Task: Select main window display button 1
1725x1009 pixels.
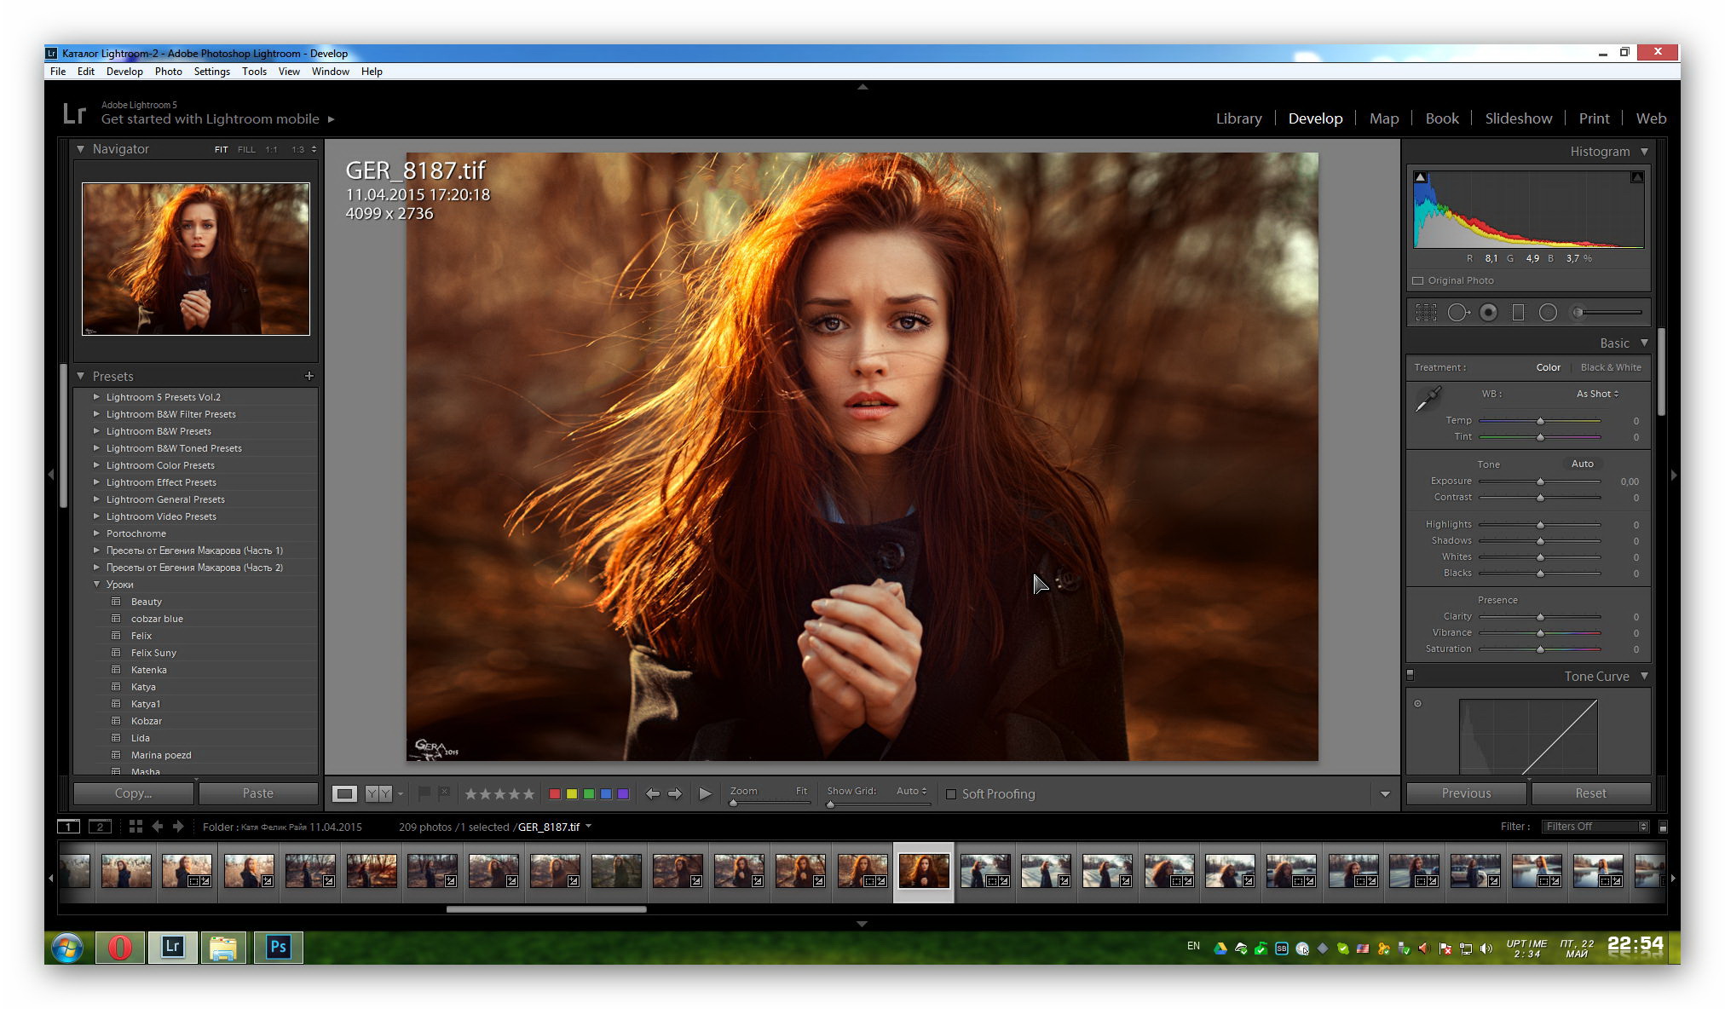Action: pos(68,827)
